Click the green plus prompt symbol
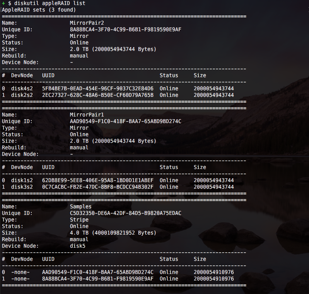The height and width of the screenshot is (294, 309). 3,3
